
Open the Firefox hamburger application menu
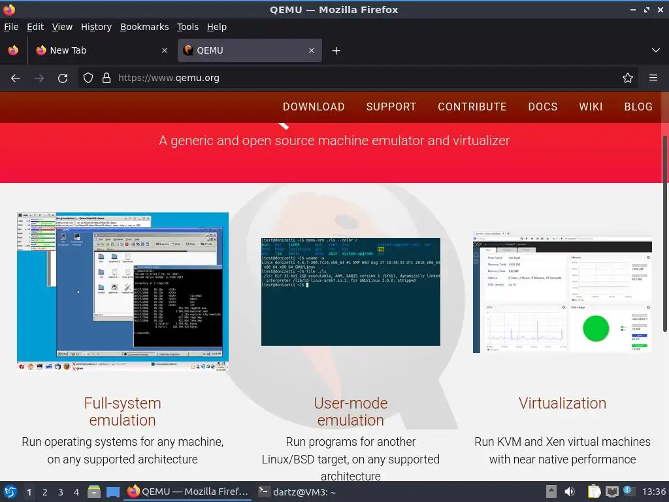pyautogui.click(x=653, y=78)
